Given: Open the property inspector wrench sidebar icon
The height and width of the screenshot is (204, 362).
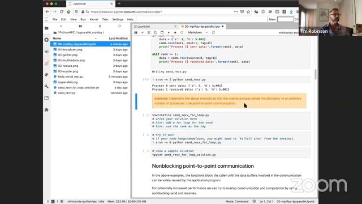Looking at the screenshot, I should [x=46, y=86].
